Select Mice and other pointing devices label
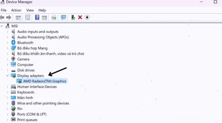 coord(43,103)
